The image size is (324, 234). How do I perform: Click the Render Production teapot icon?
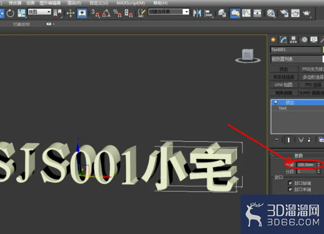pos(307,13)
